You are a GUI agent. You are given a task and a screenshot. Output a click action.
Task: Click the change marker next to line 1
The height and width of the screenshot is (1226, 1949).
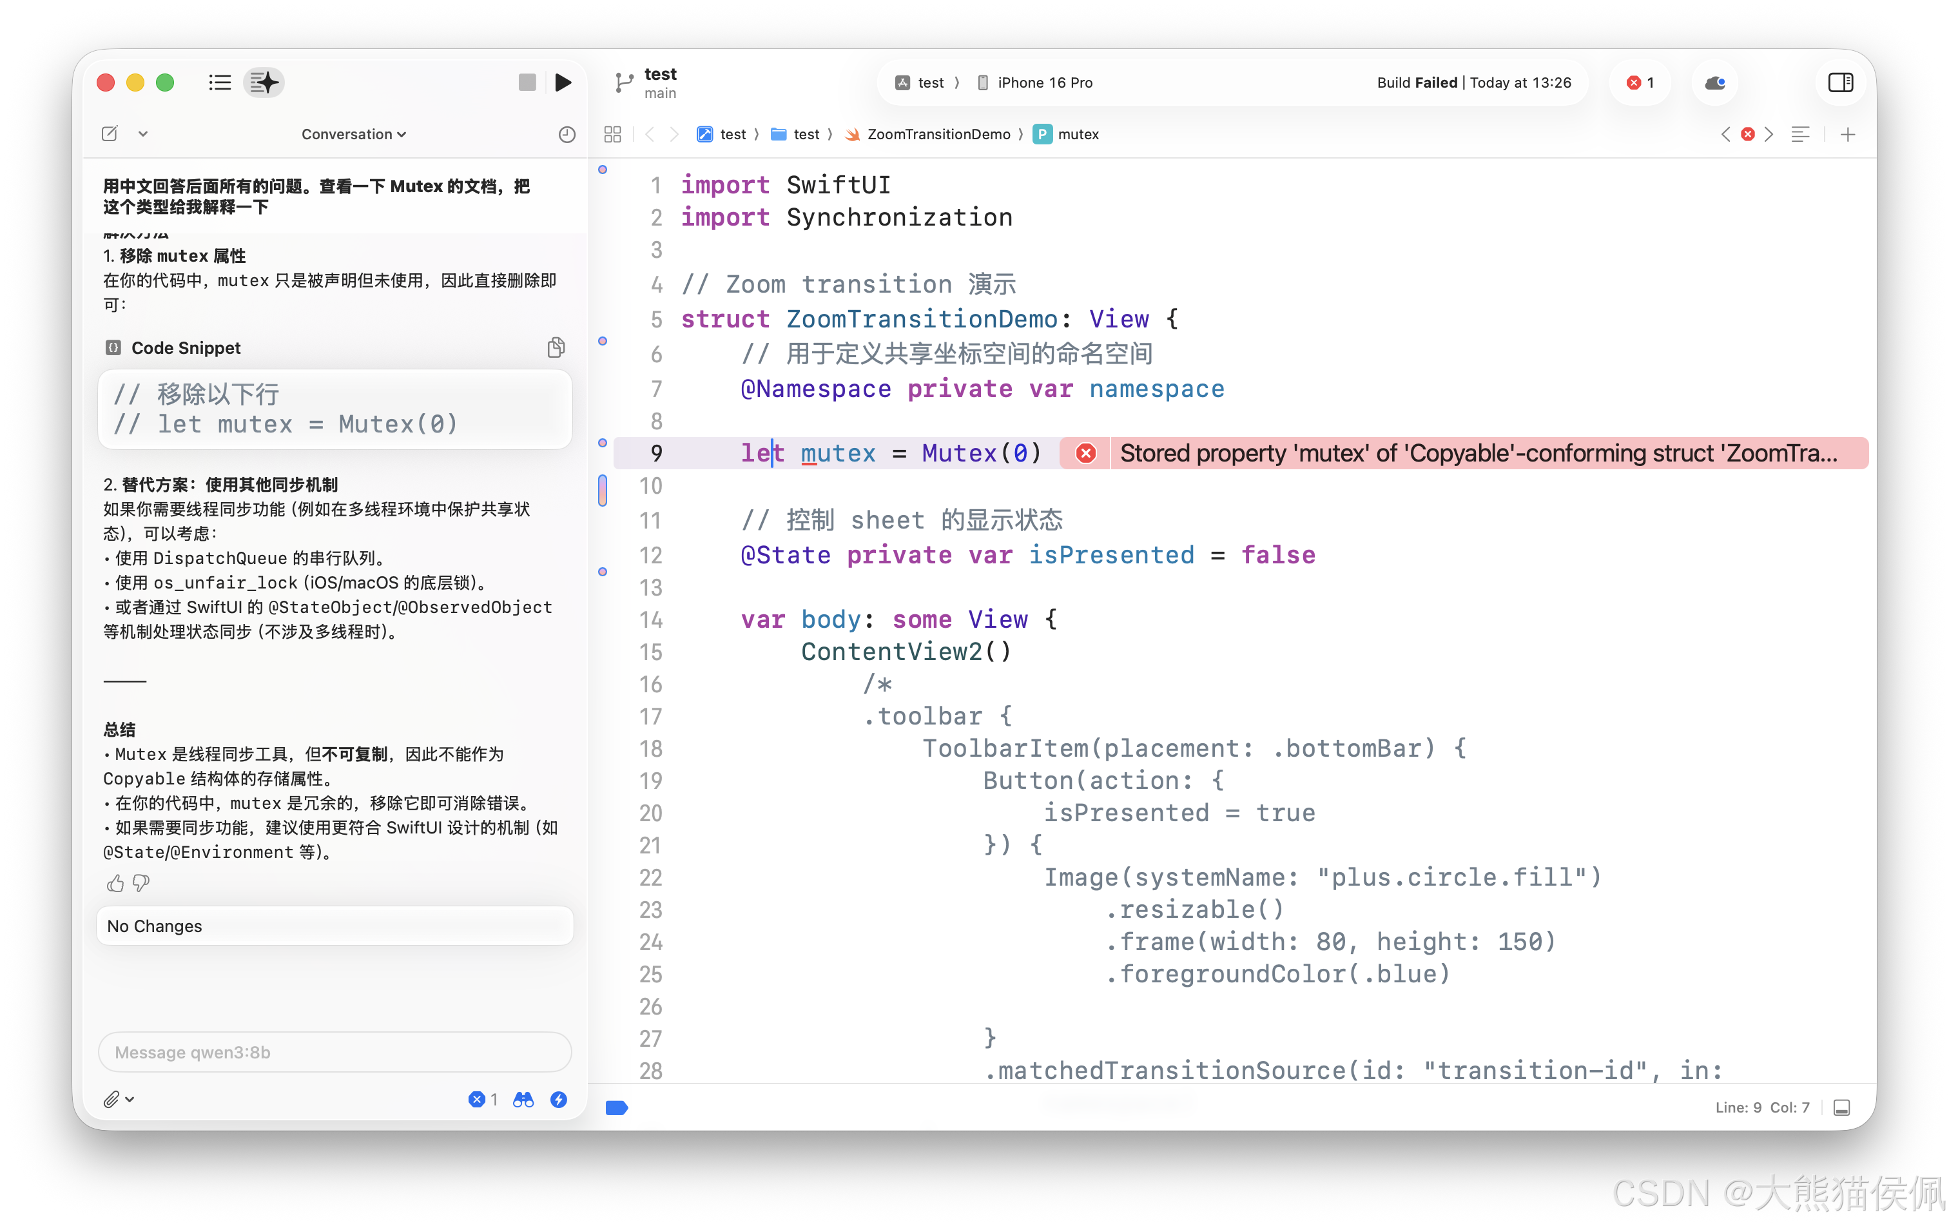[x=602, y=169]
